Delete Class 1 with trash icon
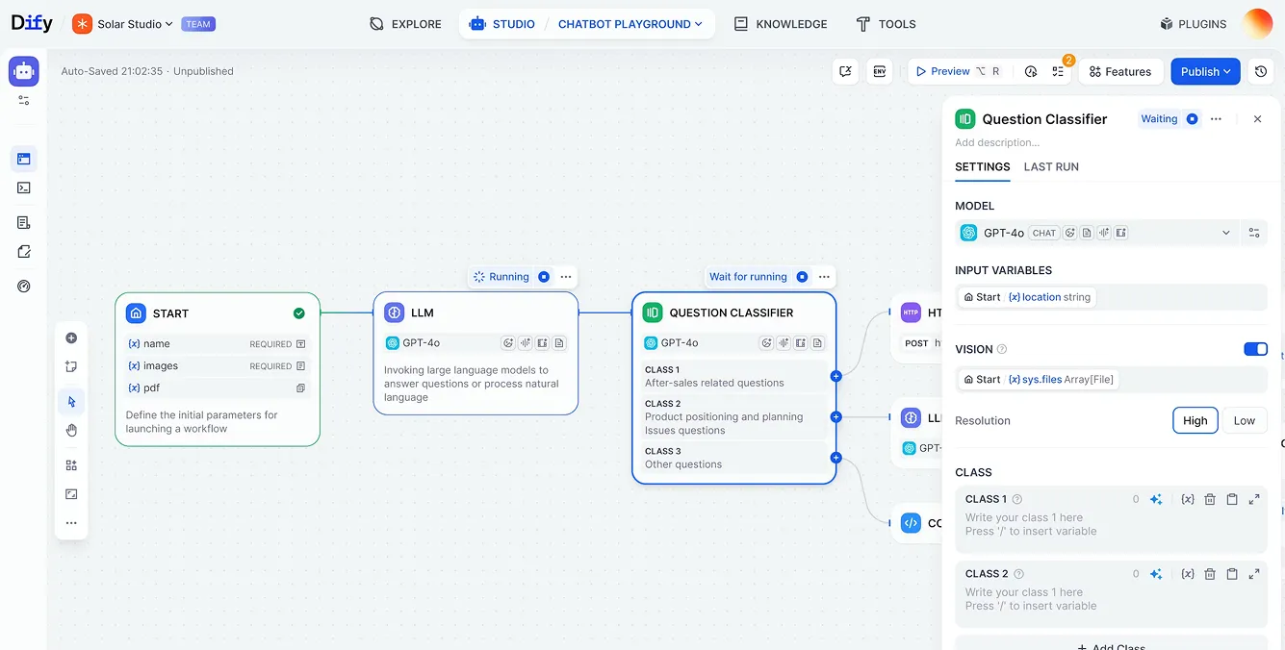Screen dimensions: 1285x650 click(1210, 499)
